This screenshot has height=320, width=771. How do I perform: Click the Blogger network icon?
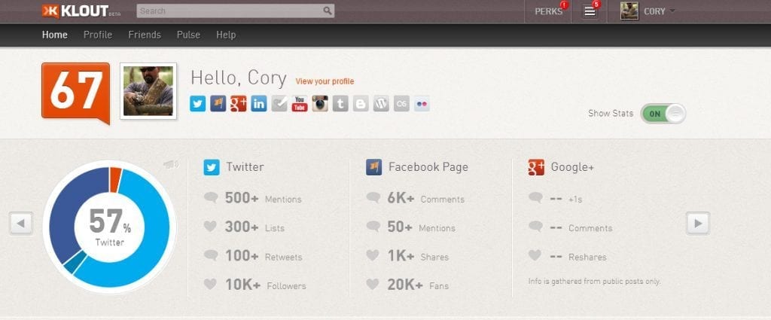[361, 104]
